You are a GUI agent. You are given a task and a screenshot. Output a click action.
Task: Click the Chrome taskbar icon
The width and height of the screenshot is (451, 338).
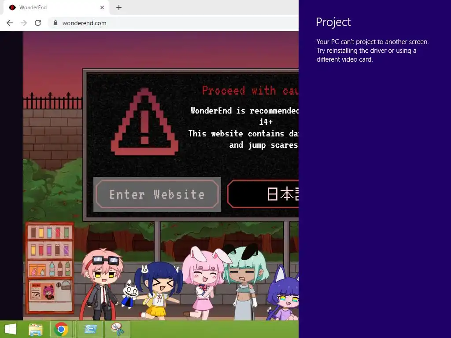(61, 329)
